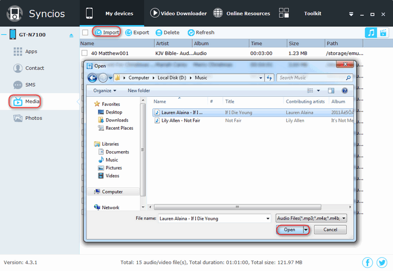Open dialog help icon
Screen dimensions: 393x271
[x=345, y=91]
